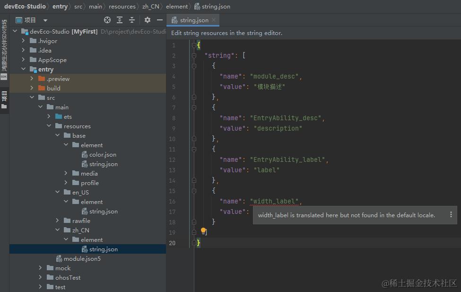Click line number 20 in gutter
The height and width of the screenshot is (292, 461).
[172, 243]
